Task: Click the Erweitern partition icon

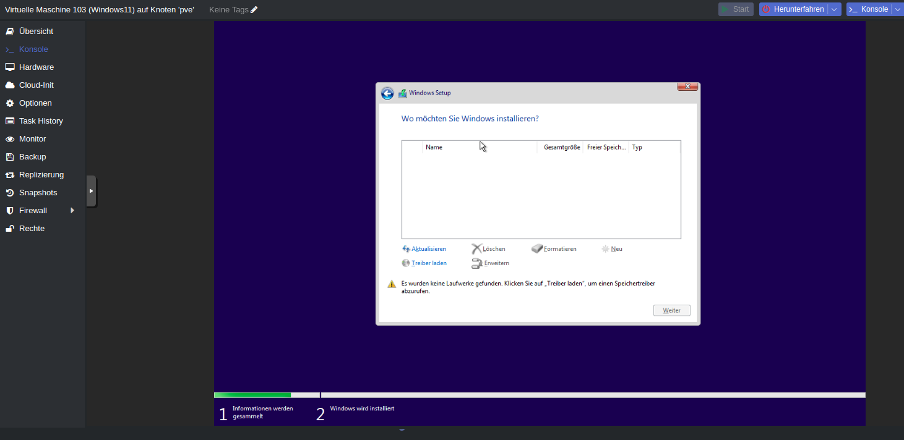Action: 477,263
